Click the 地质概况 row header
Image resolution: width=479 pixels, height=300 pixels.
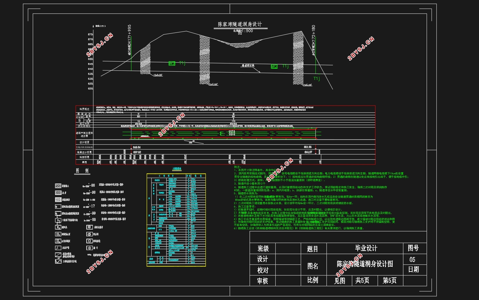click(84, 109)
